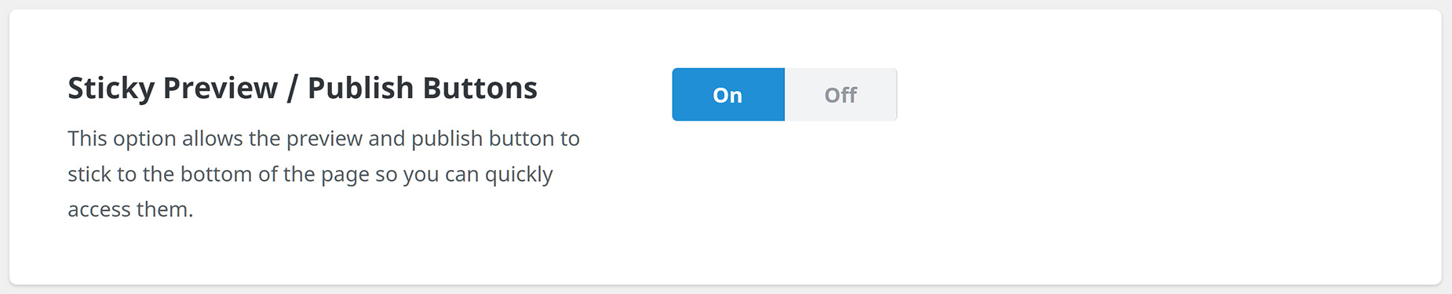
Task: Turn sticky buttons On
Action: (x=728, y=95)
